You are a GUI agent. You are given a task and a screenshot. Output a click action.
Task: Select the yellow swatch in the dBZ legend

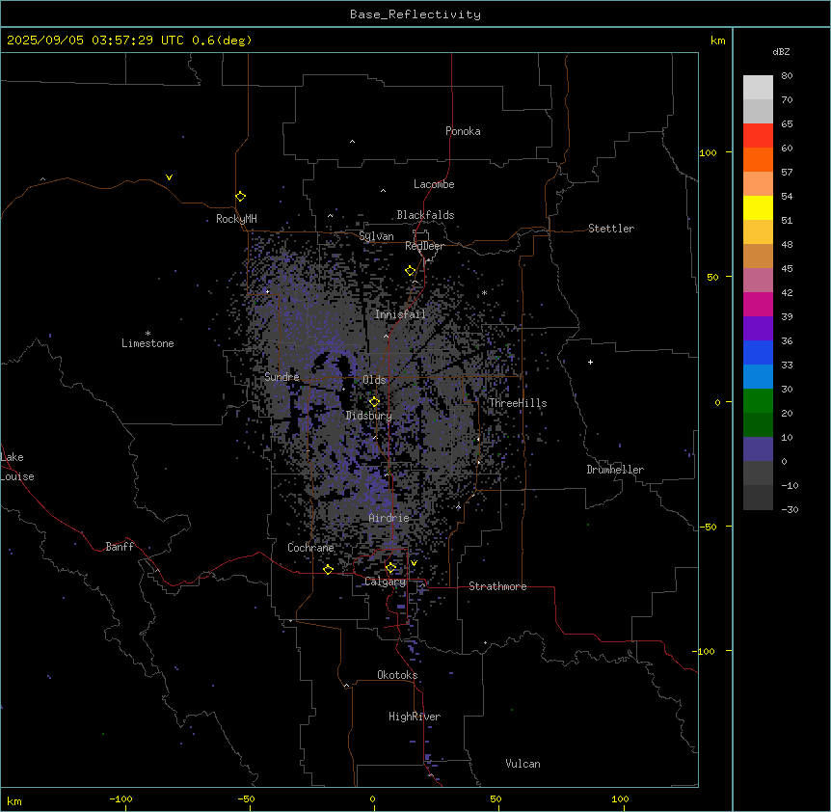(x=758, y=207)
